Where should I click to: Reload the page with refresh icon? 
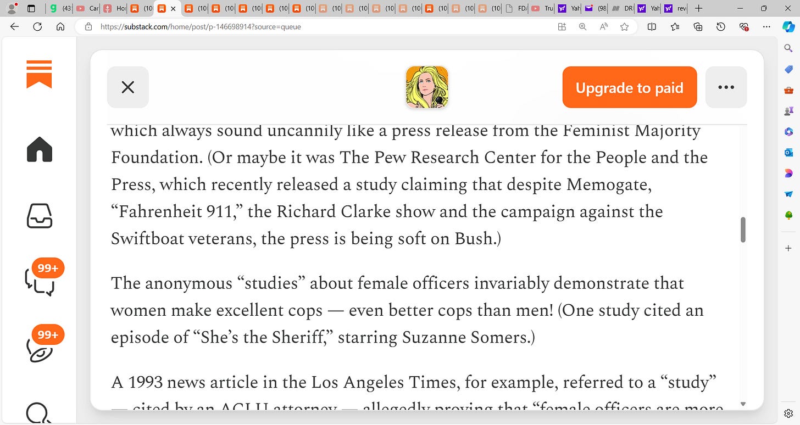pos(37,26)
